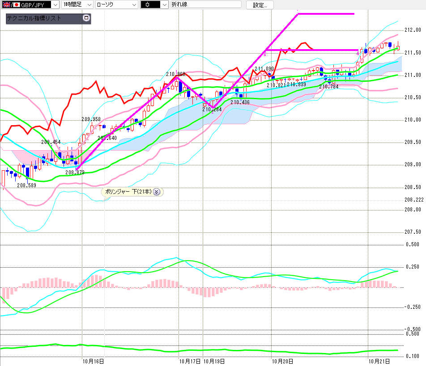426x366 pixels.
Task: Open the 1時間足 timeframe dropdown
Action: [x=89, y=4]
